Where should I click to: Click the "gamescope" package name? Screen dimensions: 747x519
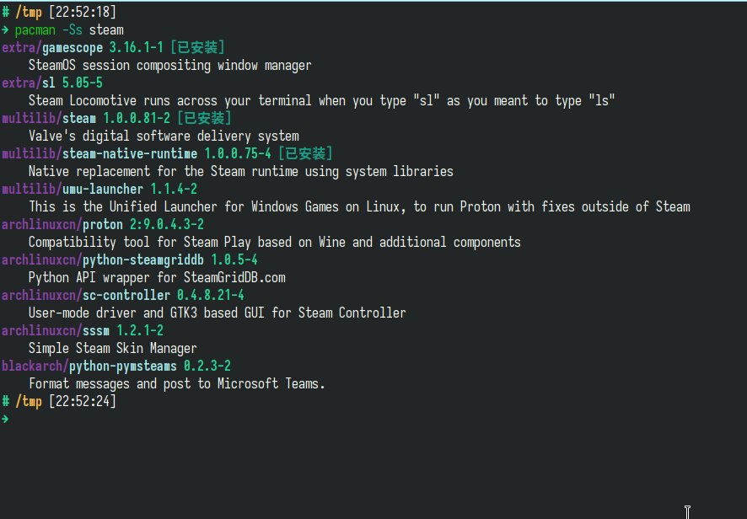click(69, 48)
